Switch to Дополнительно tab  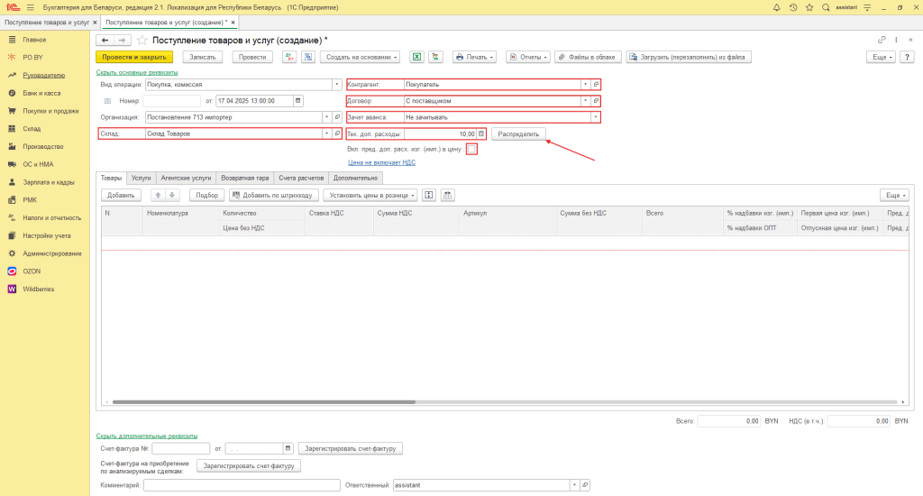coord(355,178)
